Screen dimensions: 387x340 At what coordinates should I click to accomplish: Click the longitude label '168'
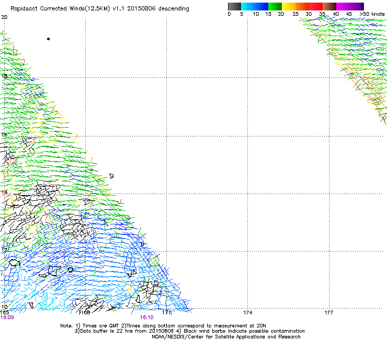[85, 313]
